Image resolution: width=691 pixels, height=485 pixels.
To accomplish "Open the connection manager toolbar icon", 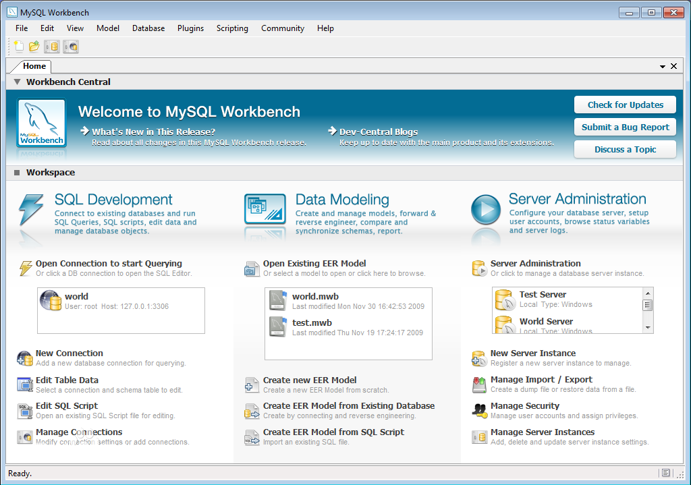I will (70, 46).
